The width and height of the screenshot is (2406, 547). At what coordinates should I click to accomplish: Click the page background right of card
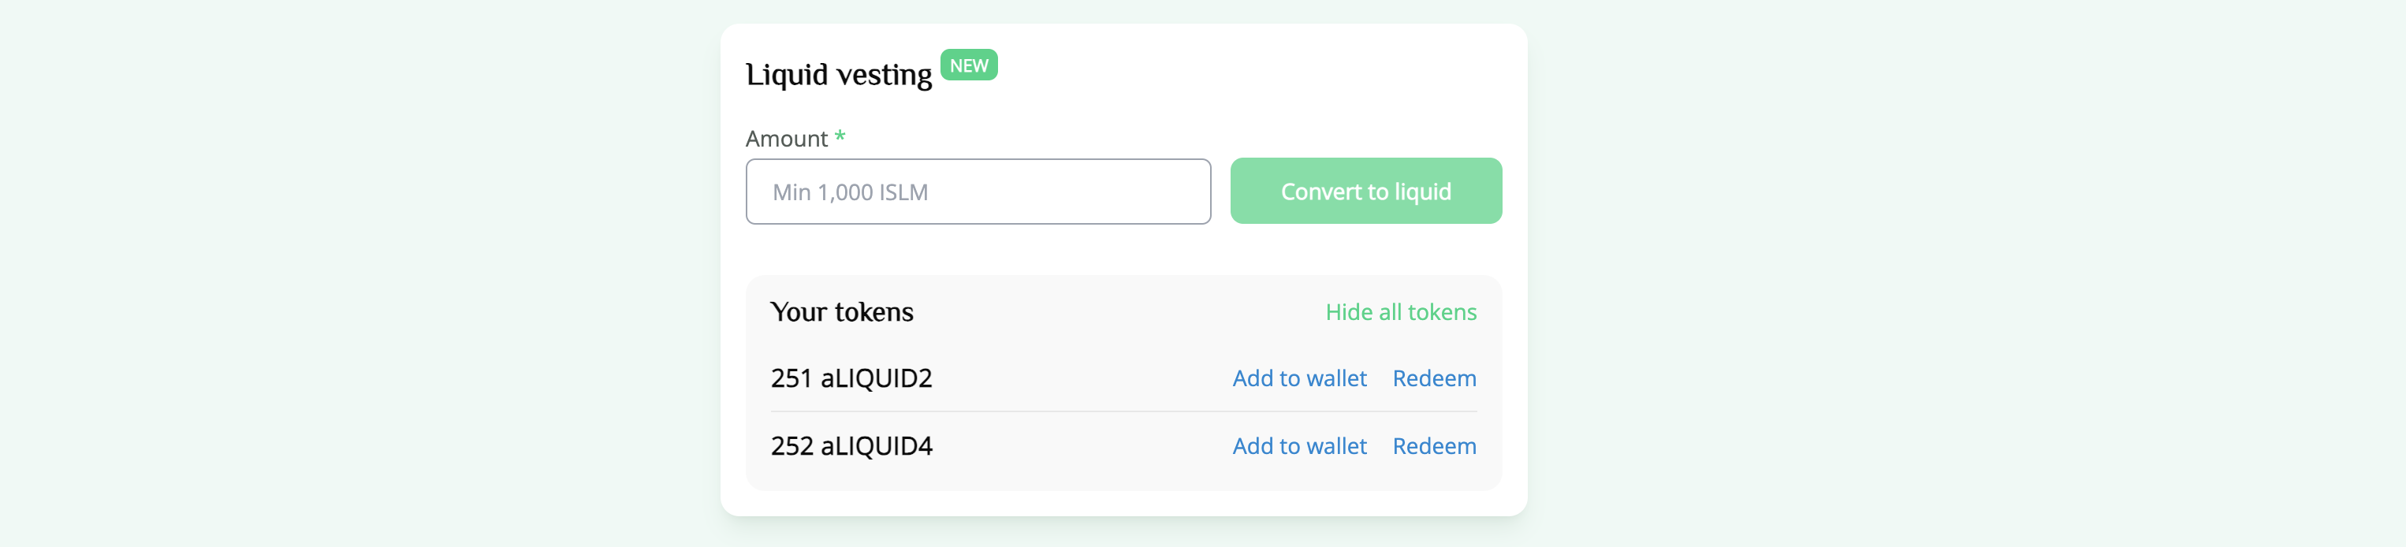[x=1961, y=270]
